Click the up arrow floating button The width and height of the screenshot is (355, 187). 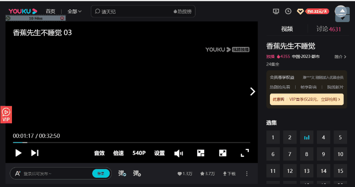(x=342, y=11)
